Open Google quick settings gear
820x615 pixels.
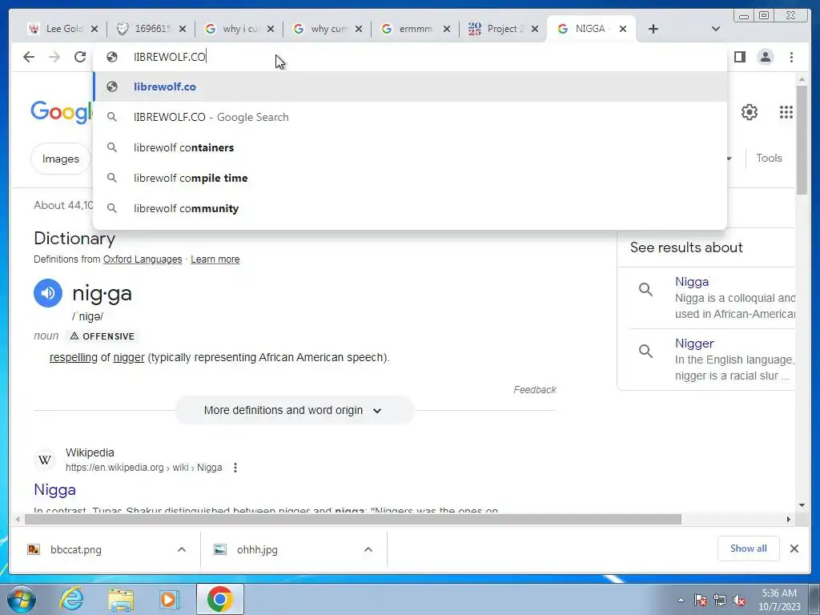point(750,112)
